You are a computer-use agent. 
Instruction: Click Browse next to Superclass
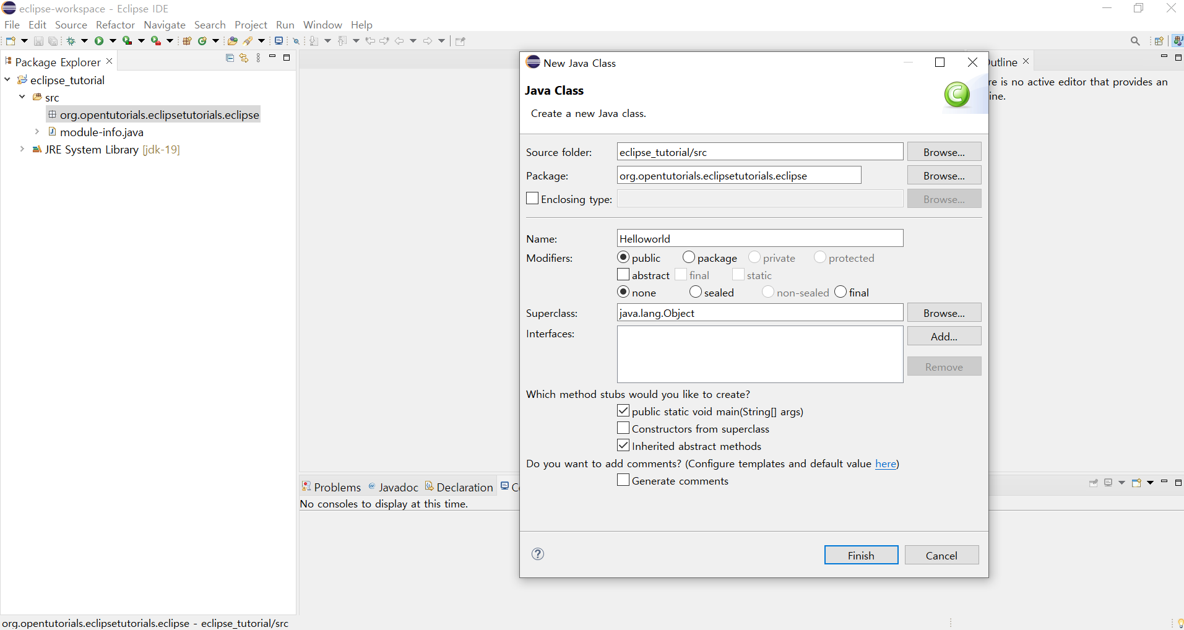point(944,313)
